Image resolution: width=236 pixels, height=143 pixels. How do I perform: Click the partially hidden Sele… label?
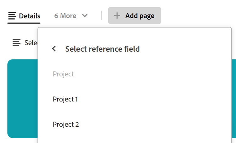click(x=31, y=43)
